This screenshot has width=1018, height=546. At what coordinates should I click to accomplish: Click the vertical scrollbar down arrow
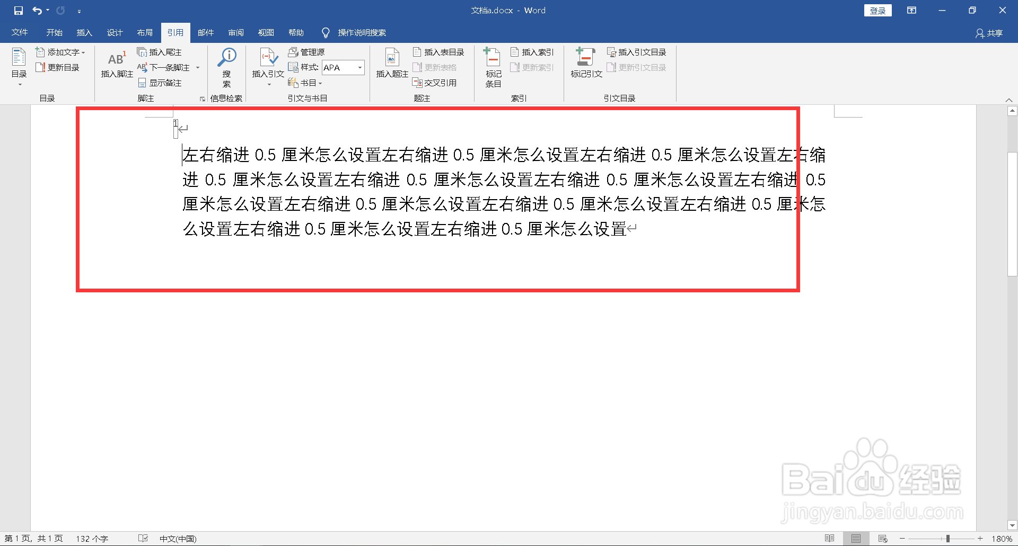tap(1012, 525)
